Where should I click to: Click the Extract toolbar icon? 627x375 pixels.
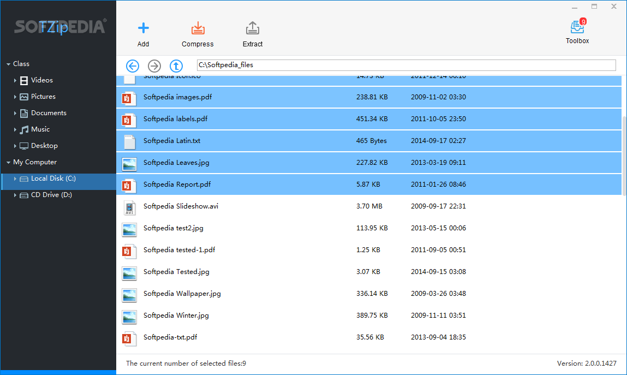(252, 28)
